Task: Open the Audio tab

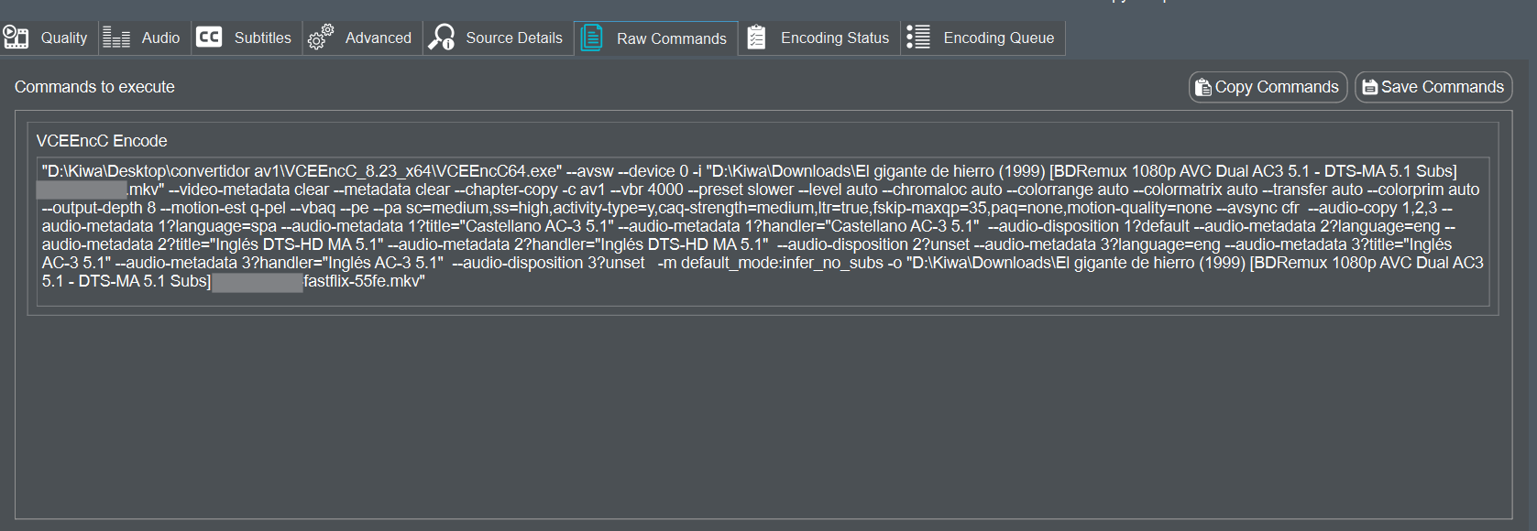Action: coord(160,38)
